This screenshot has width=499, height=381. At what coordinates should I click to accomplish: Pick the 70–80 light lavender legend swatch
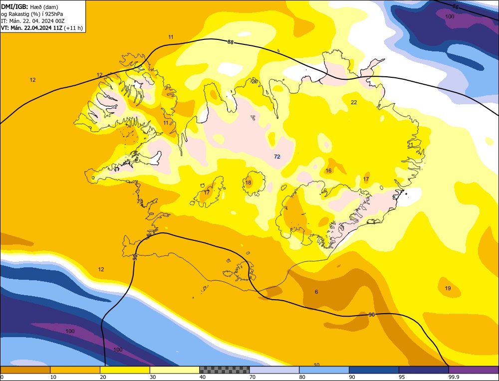click(274, 370)
